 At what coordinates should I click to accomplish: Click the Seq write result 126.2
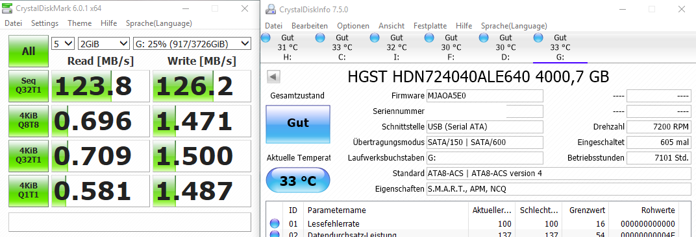202,85
